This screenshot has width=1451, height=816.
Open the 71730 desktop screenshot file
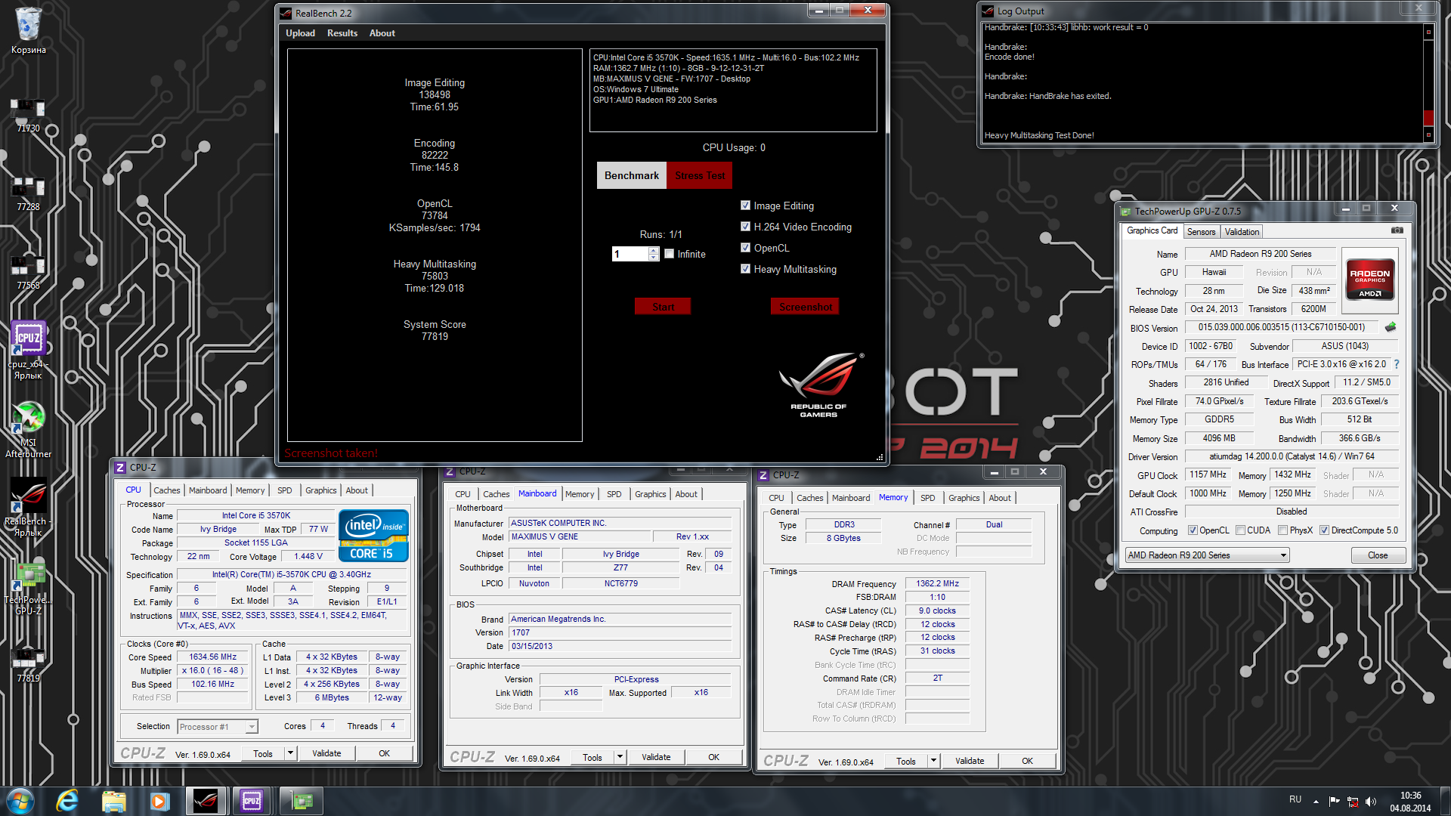tap(28, 115)
